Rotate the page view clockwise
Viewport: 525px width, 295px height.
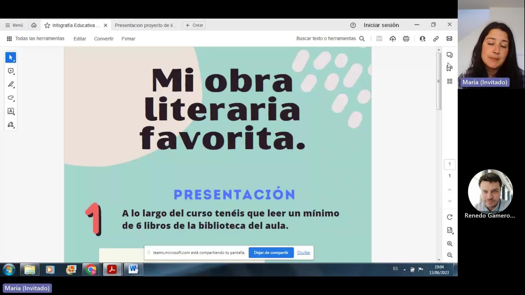pyautogui.click(x=450, y=217)
